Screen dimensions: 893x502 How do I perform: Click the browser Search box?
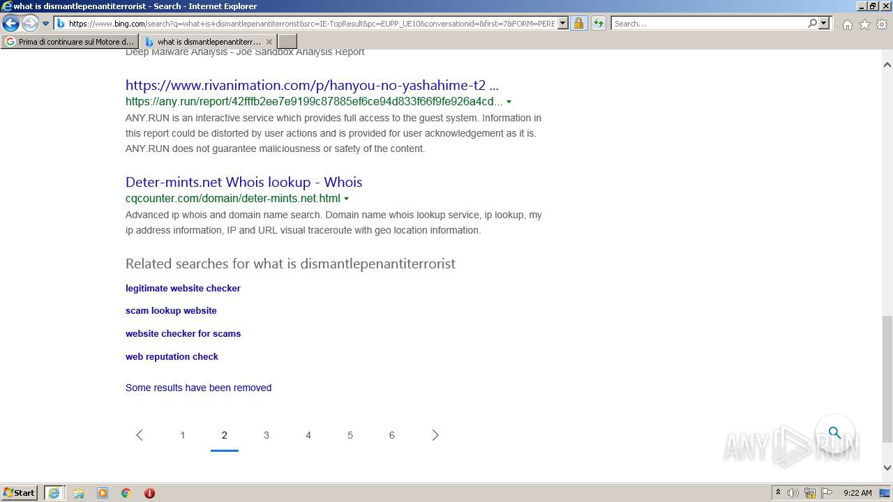click(x=708, y=24)
